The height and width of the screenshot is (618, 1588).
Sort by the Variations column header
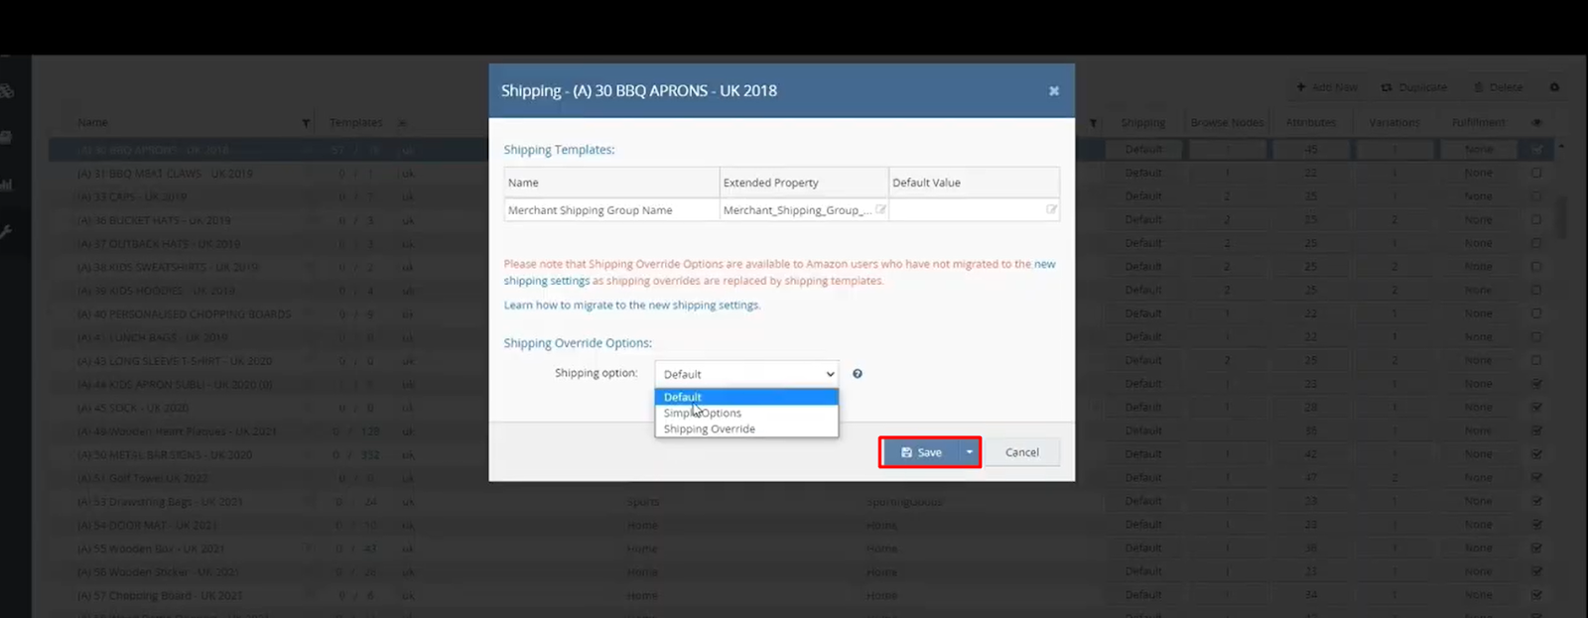[x=1393, y=123]
